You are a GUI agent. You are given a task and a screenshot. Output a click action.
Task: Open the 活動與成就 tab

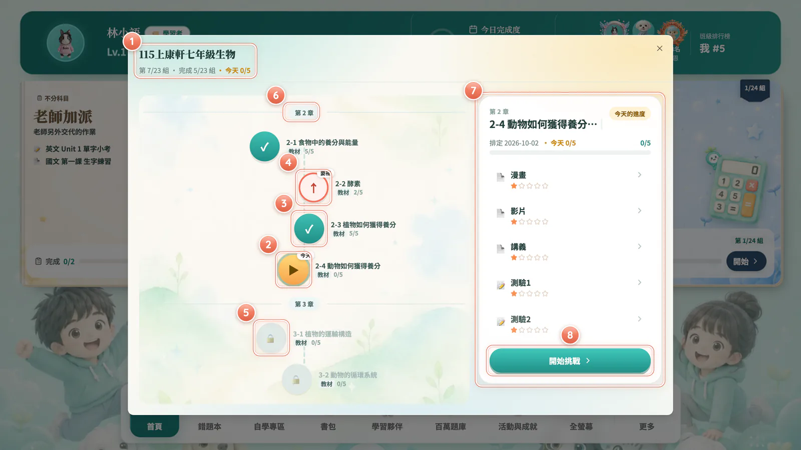[x=518, y=426]
